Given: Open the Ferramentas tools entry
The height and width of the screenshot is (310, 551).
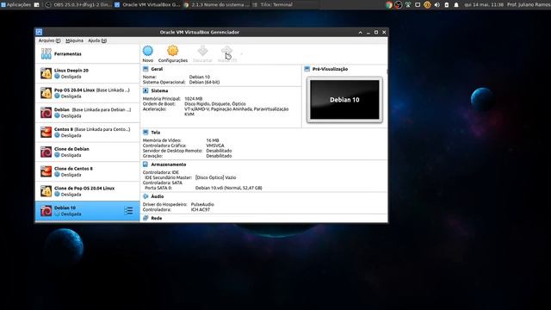Looking at the screenshot, I should point(88,53).
